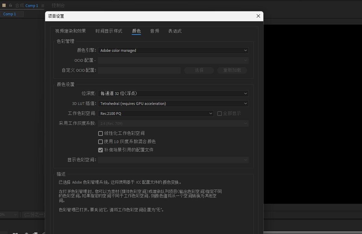Enable 使用 1.0 灰度系数混合颜色

point(100,141)
